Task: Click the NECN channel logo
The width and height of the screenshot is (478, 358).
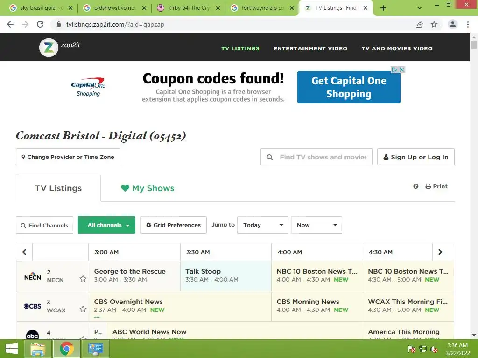Action: (x=32, y=276)
